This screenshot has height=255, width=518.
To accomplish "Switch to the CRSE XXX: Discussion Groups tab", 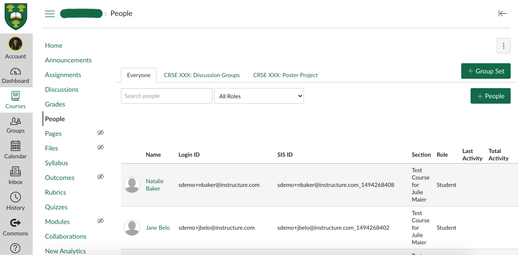I will pos(202,75).
